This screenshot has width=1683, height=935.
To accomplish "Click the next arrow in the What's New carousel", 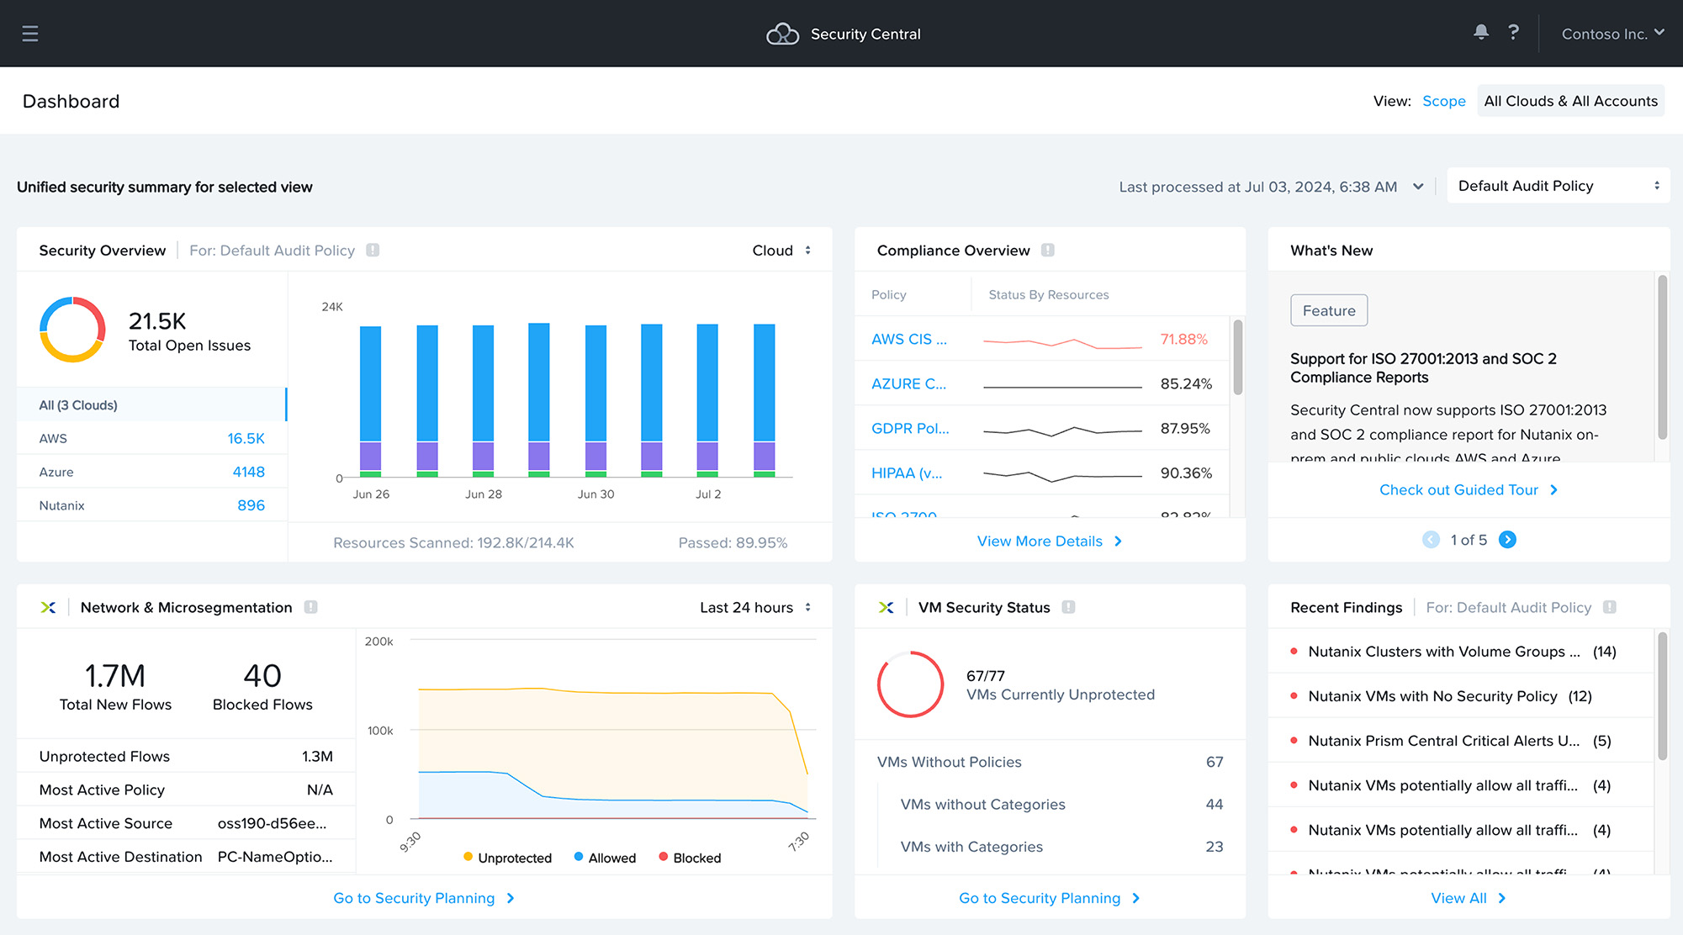I will coord(1507,540).
